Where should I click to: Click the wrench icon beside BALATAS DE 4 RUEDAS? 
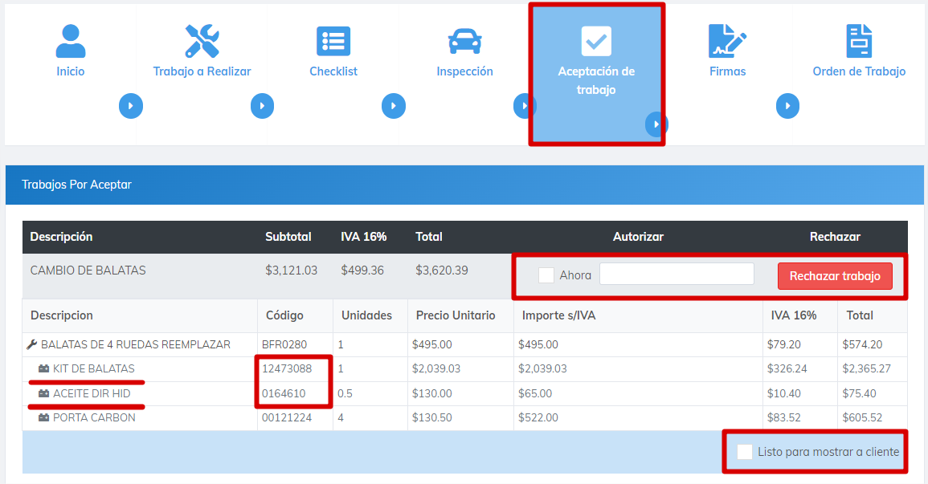tap(32, 345)
